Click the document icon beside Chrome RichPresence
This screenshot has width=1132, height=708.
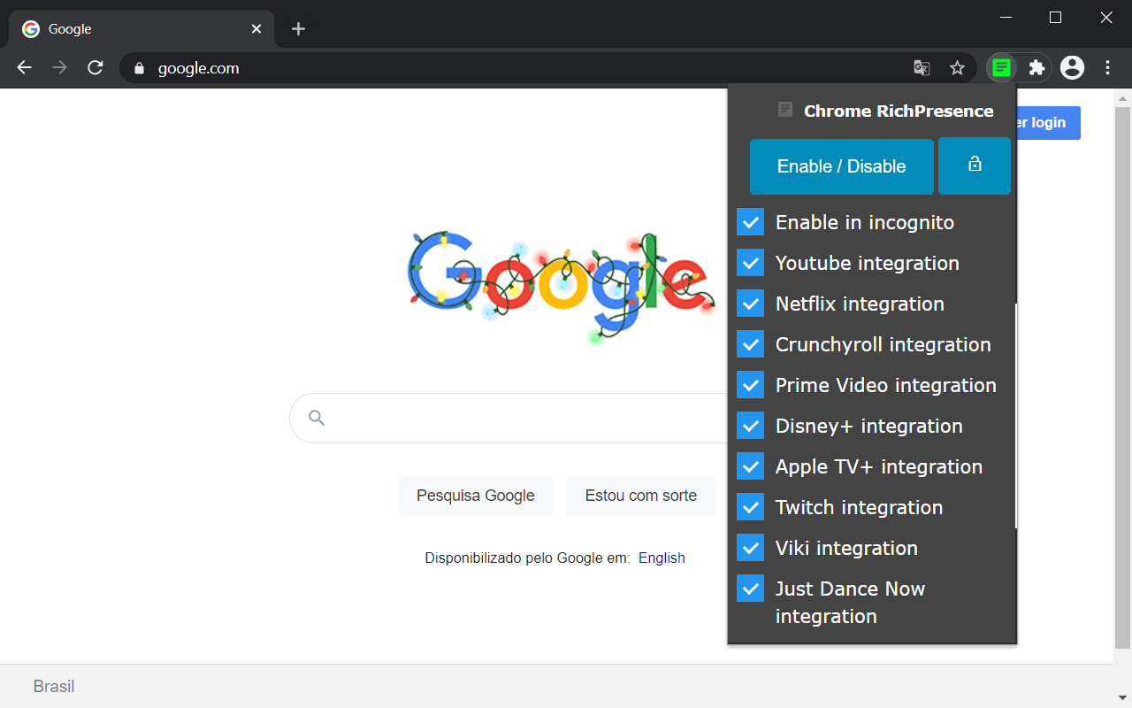tap(785, 110)
